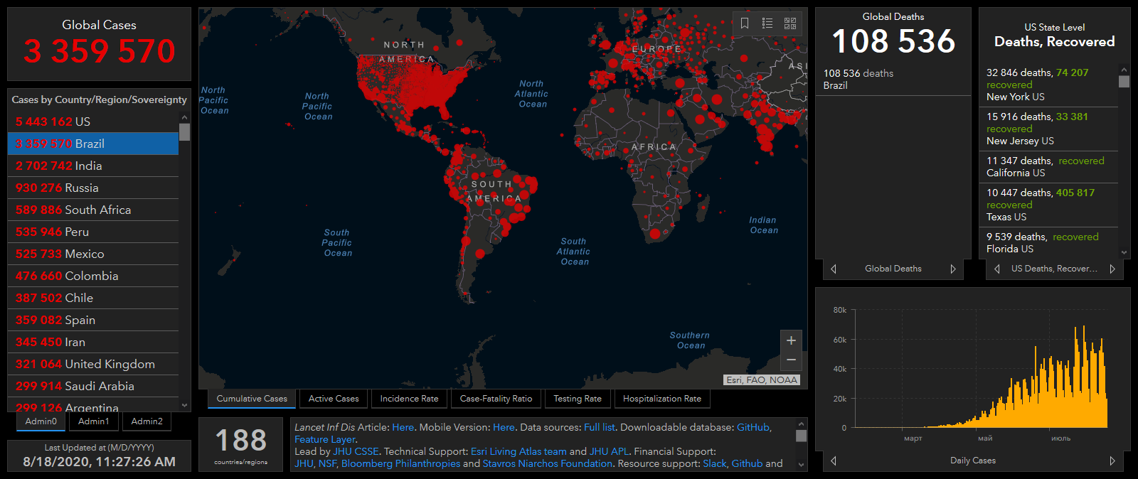1138x479 pixels.
Task: Open the Slack resource support link
Action: click(715, 463)
